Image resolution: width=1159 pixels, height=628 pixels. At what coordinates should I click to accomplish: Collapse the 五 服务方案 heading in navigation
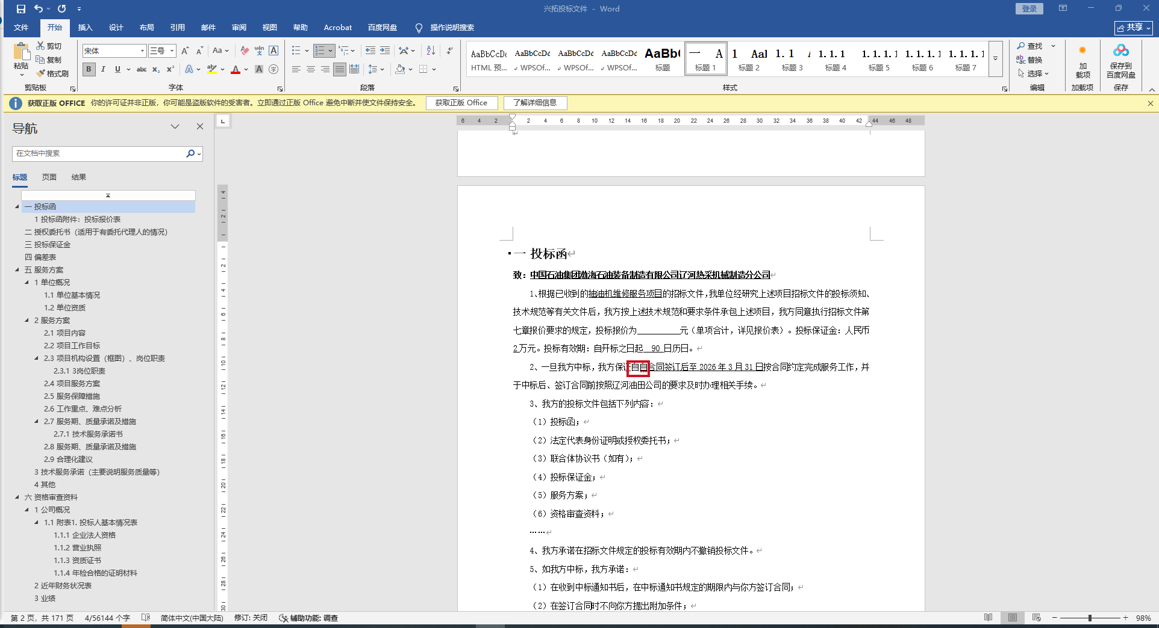[17, 270]
